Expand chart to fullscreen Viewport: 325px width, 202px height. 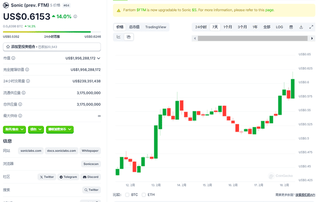(311, 27)
